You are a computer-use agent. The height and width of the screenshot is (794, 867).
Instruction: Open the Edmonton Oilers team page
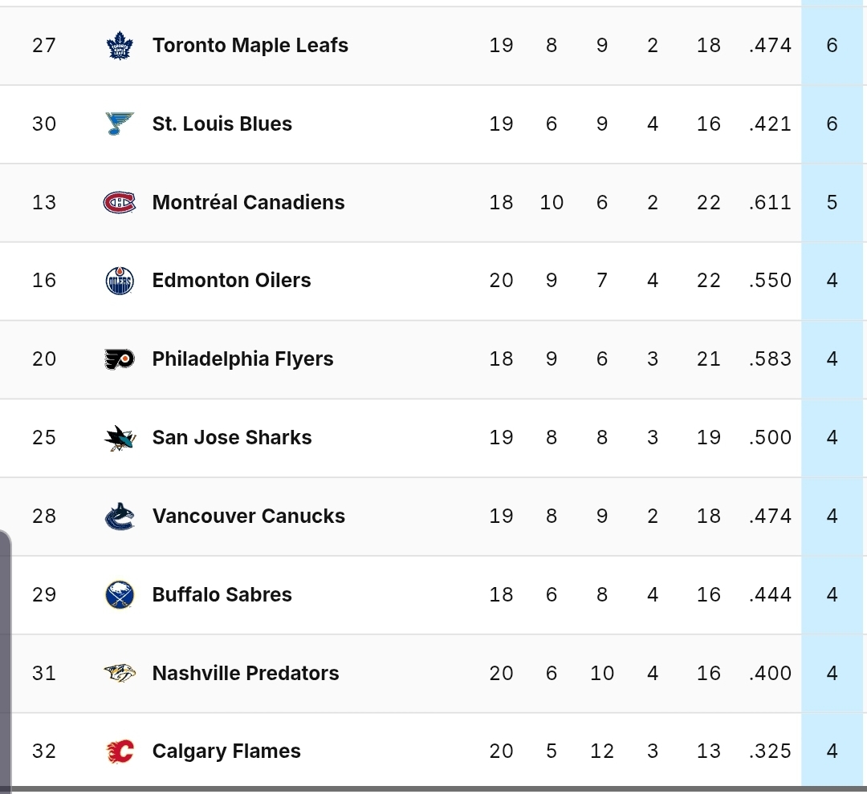231,281
